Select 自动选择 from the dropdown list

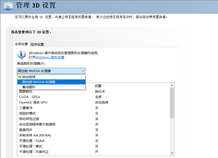click(51, 77)
